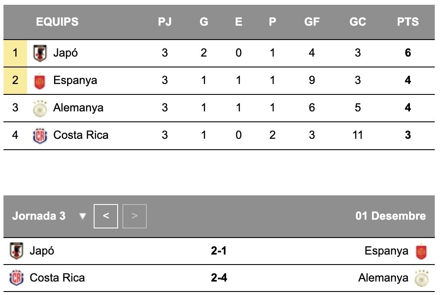Viewport: 440px width, 295px height.
Task: Click Germany crest beside the 2-4 result
Action: pos(422,278)
